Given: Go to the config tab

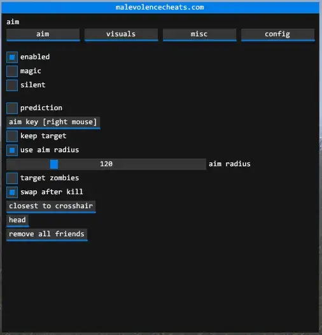Looking at the screenshot, I should 277,34.
